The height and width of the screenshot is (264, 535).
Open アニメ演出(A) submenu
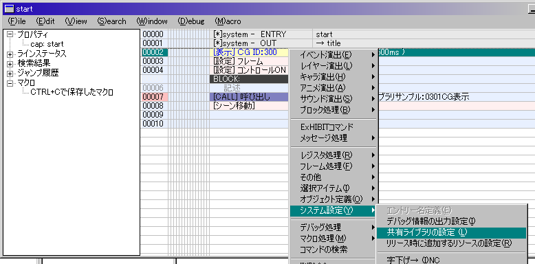[x=334, y=88]
